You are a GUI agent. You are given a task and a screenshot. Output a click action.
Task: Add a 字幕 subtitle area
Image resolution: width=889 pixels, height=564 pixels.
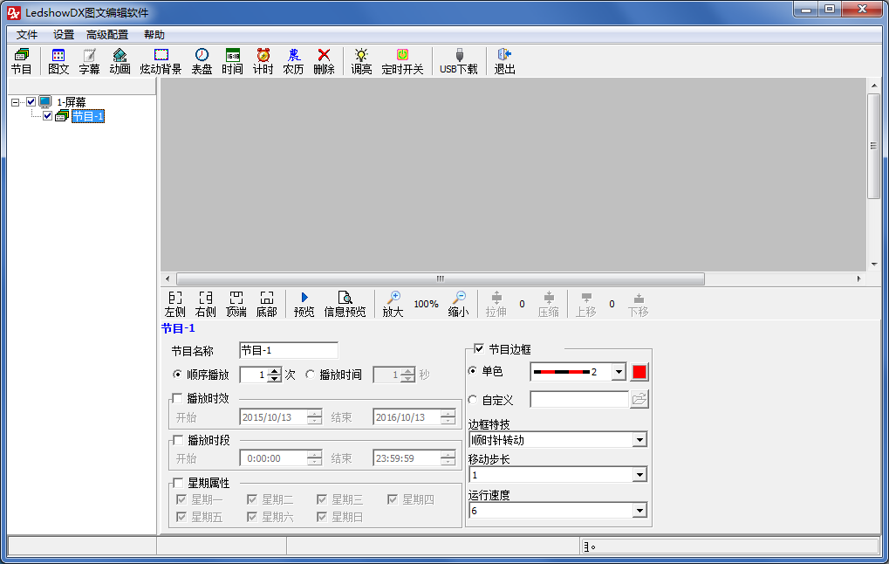point(89,61)
